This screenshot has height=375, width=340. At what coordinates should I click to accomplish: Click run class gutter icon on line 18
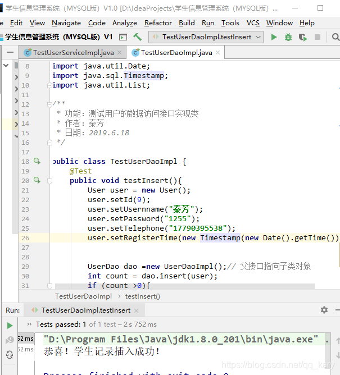coord(37,161)
